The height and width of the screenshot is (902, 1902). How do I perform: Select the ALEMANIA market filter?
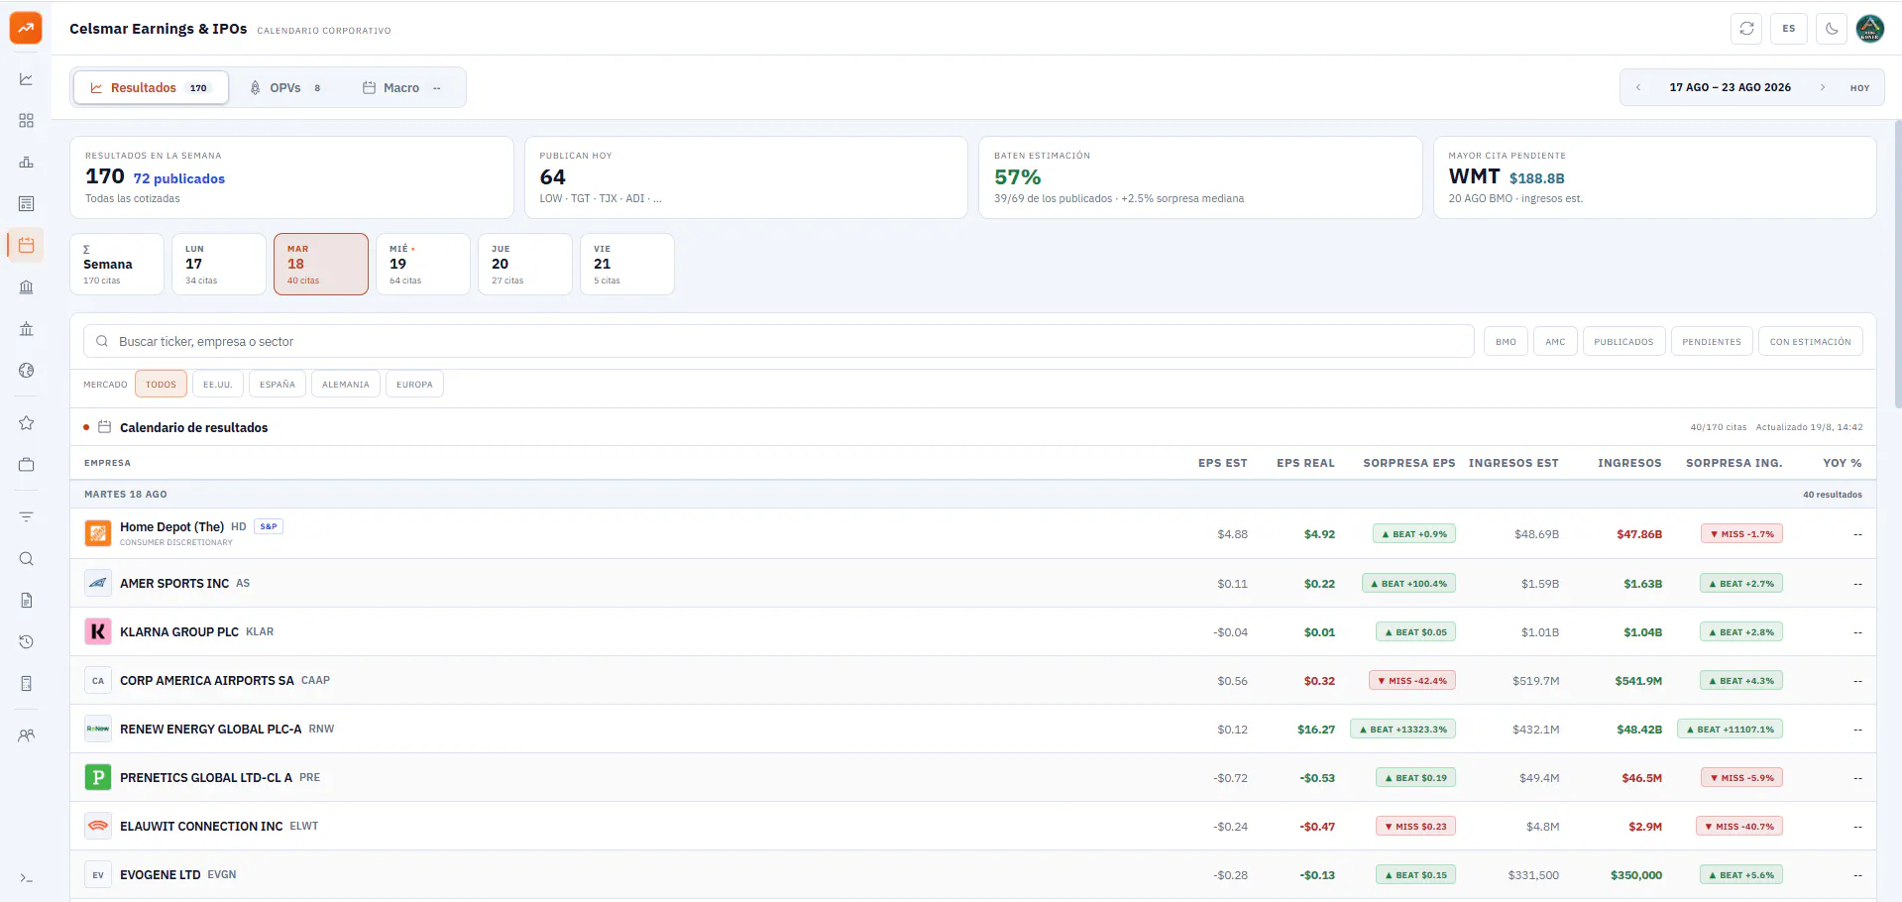[x=346, y=384]
